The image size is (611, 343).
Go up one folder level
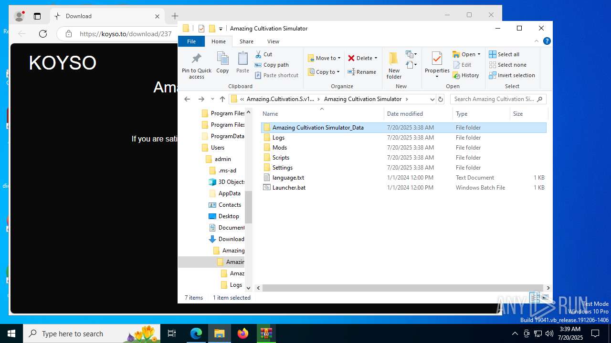pyautogui.click(x=222, y=99)
